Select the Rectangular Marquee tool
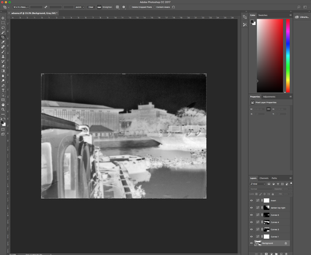 point(3,23)
